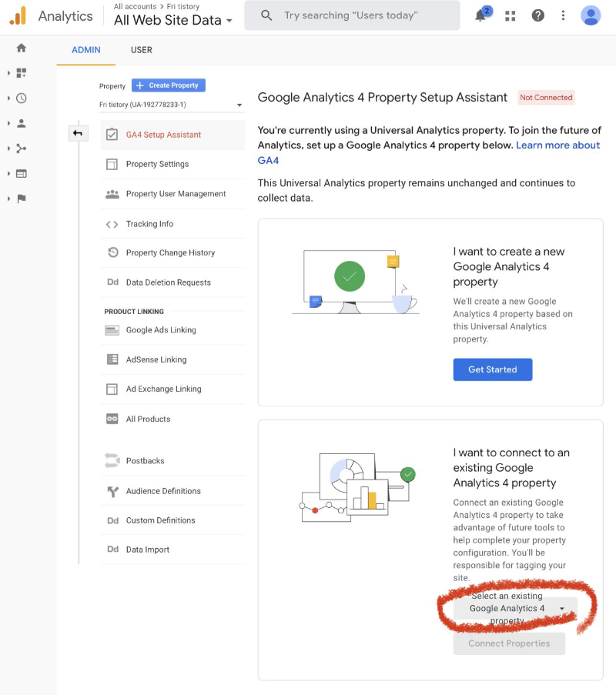The width and height of the screenshot is (616, 695).
Task: Click the search field Try searching Users today
Action: click(352, 15)
